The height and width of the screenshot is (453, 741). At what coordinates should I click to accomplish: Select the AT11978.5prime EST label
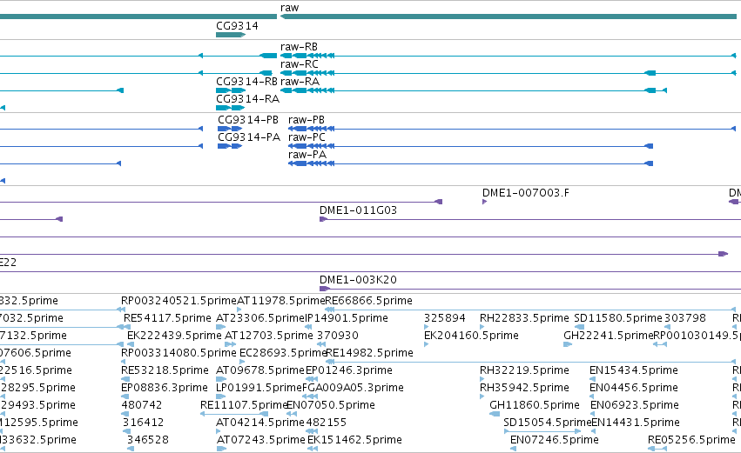(x=280, y=301)
